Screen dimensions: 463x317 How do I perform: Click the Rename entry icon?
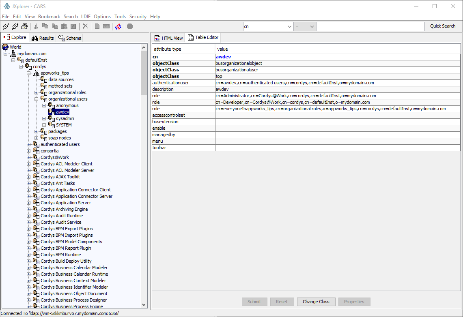tap(106, 26)
